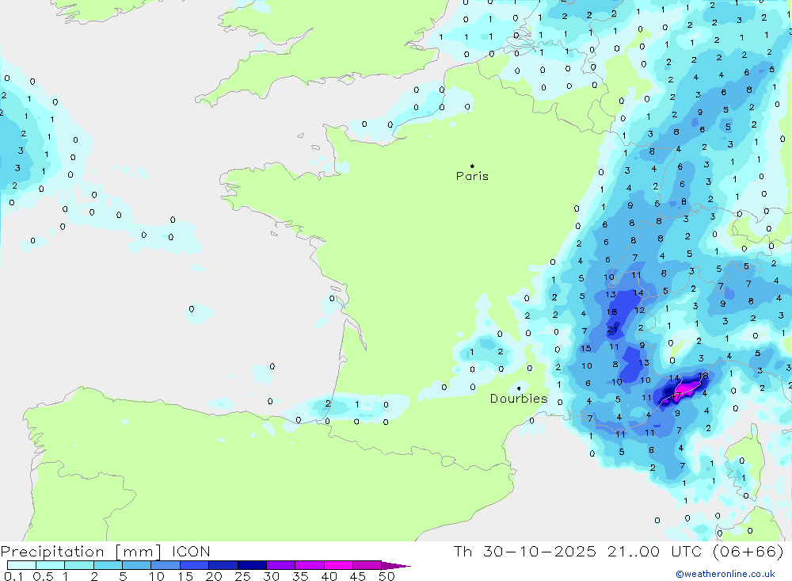Select the legend swatch between 45 and 50
Viewport: 792px width, 581px height.
367,565
